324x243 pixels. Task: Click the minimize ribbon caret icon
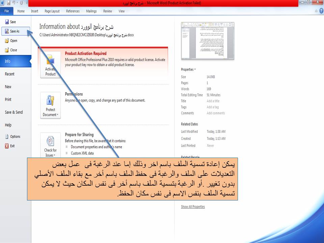click(x=316, y=11)
